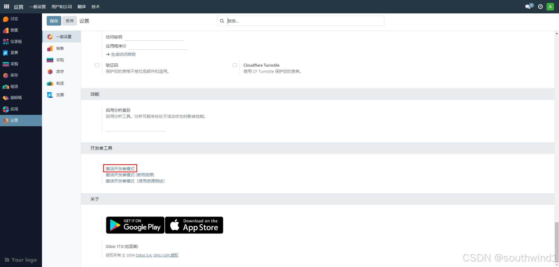Viewport: 559px width, 267px height.
Task: Open GNU LGPL授权 link
Action: tap(166, 255)
